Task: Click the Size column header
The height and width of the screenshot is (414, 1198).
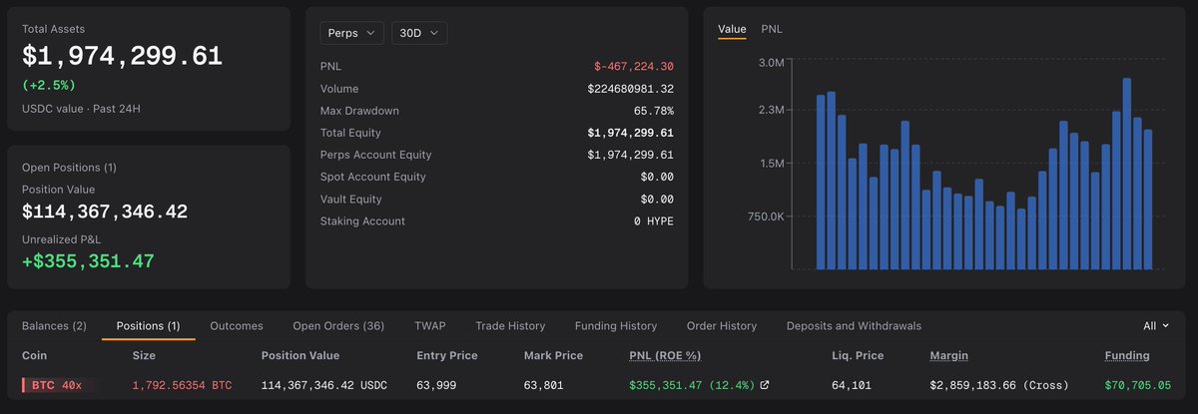Action: coord(144,355)
